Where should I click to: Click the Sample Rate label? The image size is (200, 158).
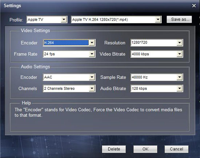pyautogui.click(x=113, y=77)
